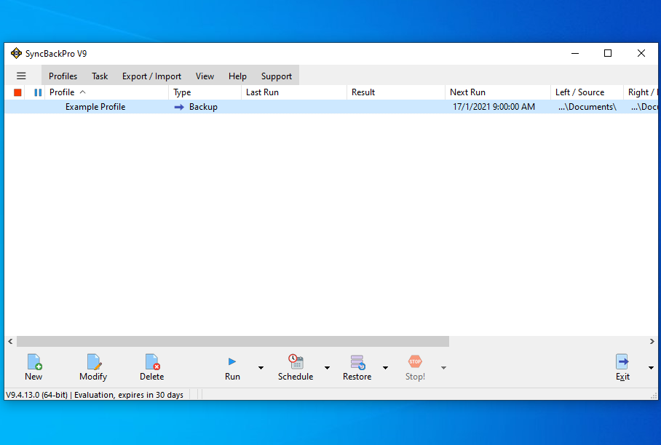Viewport: 661px width, 445px height.
Task: Click the Modify profile icon
Action: (x=93, y=361)
